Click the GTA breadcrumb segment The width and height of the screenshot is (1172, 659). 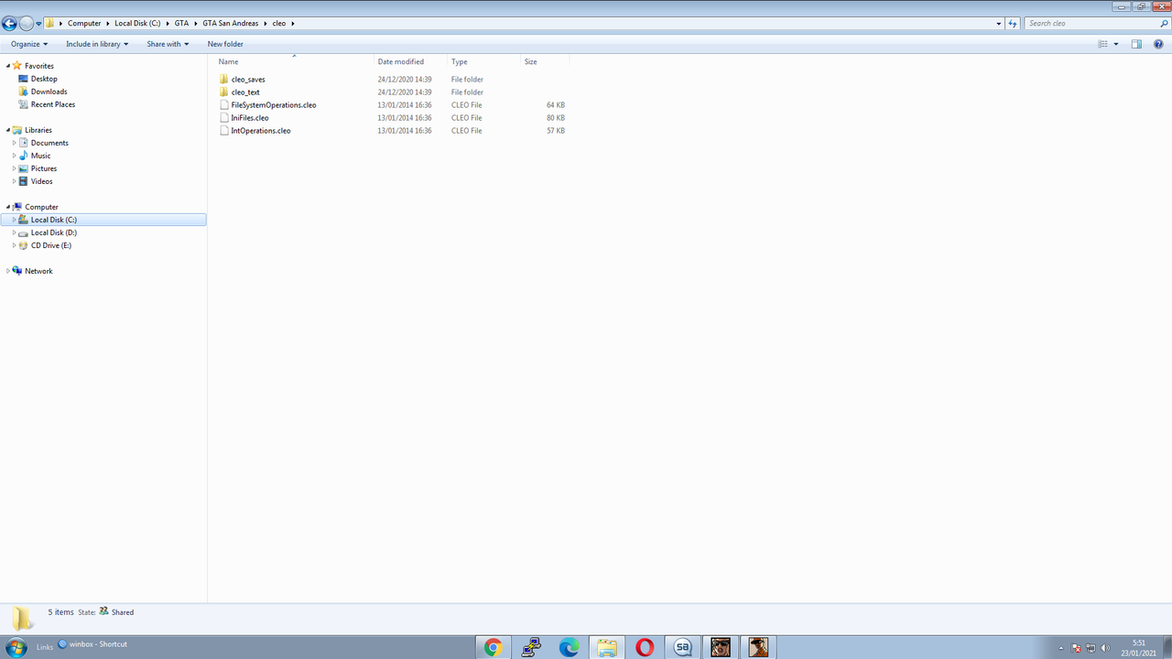[181, 23]
